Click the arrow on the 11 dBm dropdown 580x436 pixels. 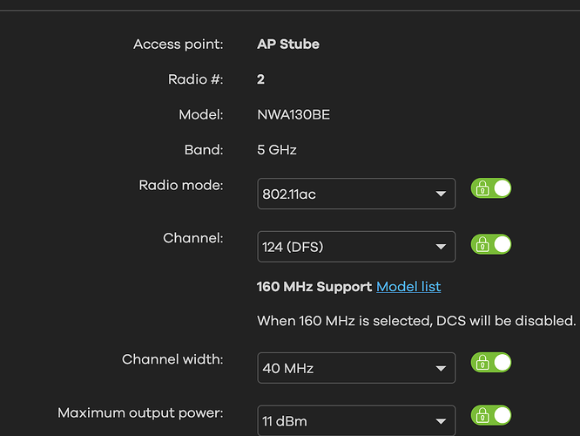(441, 421)
